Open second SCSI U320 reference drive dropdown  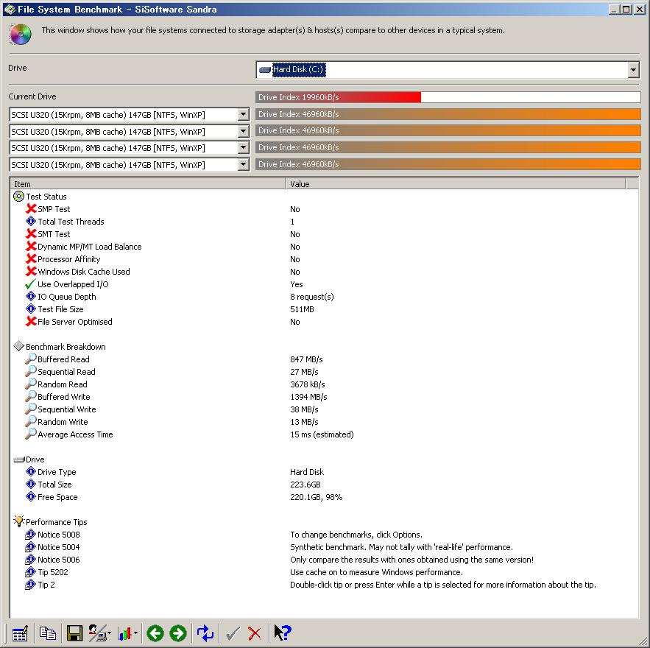[244, 131]
